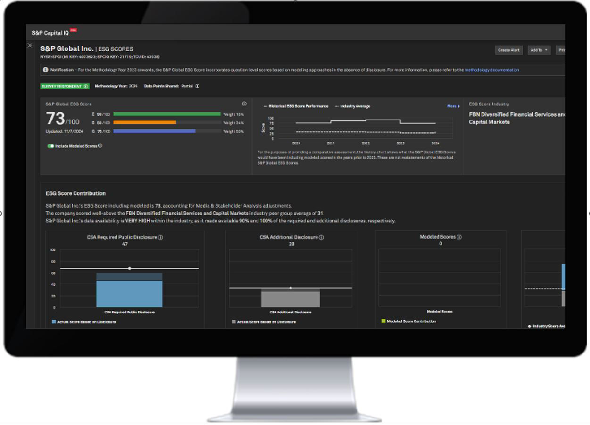Click the 73/100 ESG score value
Image resolution: width=590 pixels, height=425 pixels.
[x=63, y=119]
